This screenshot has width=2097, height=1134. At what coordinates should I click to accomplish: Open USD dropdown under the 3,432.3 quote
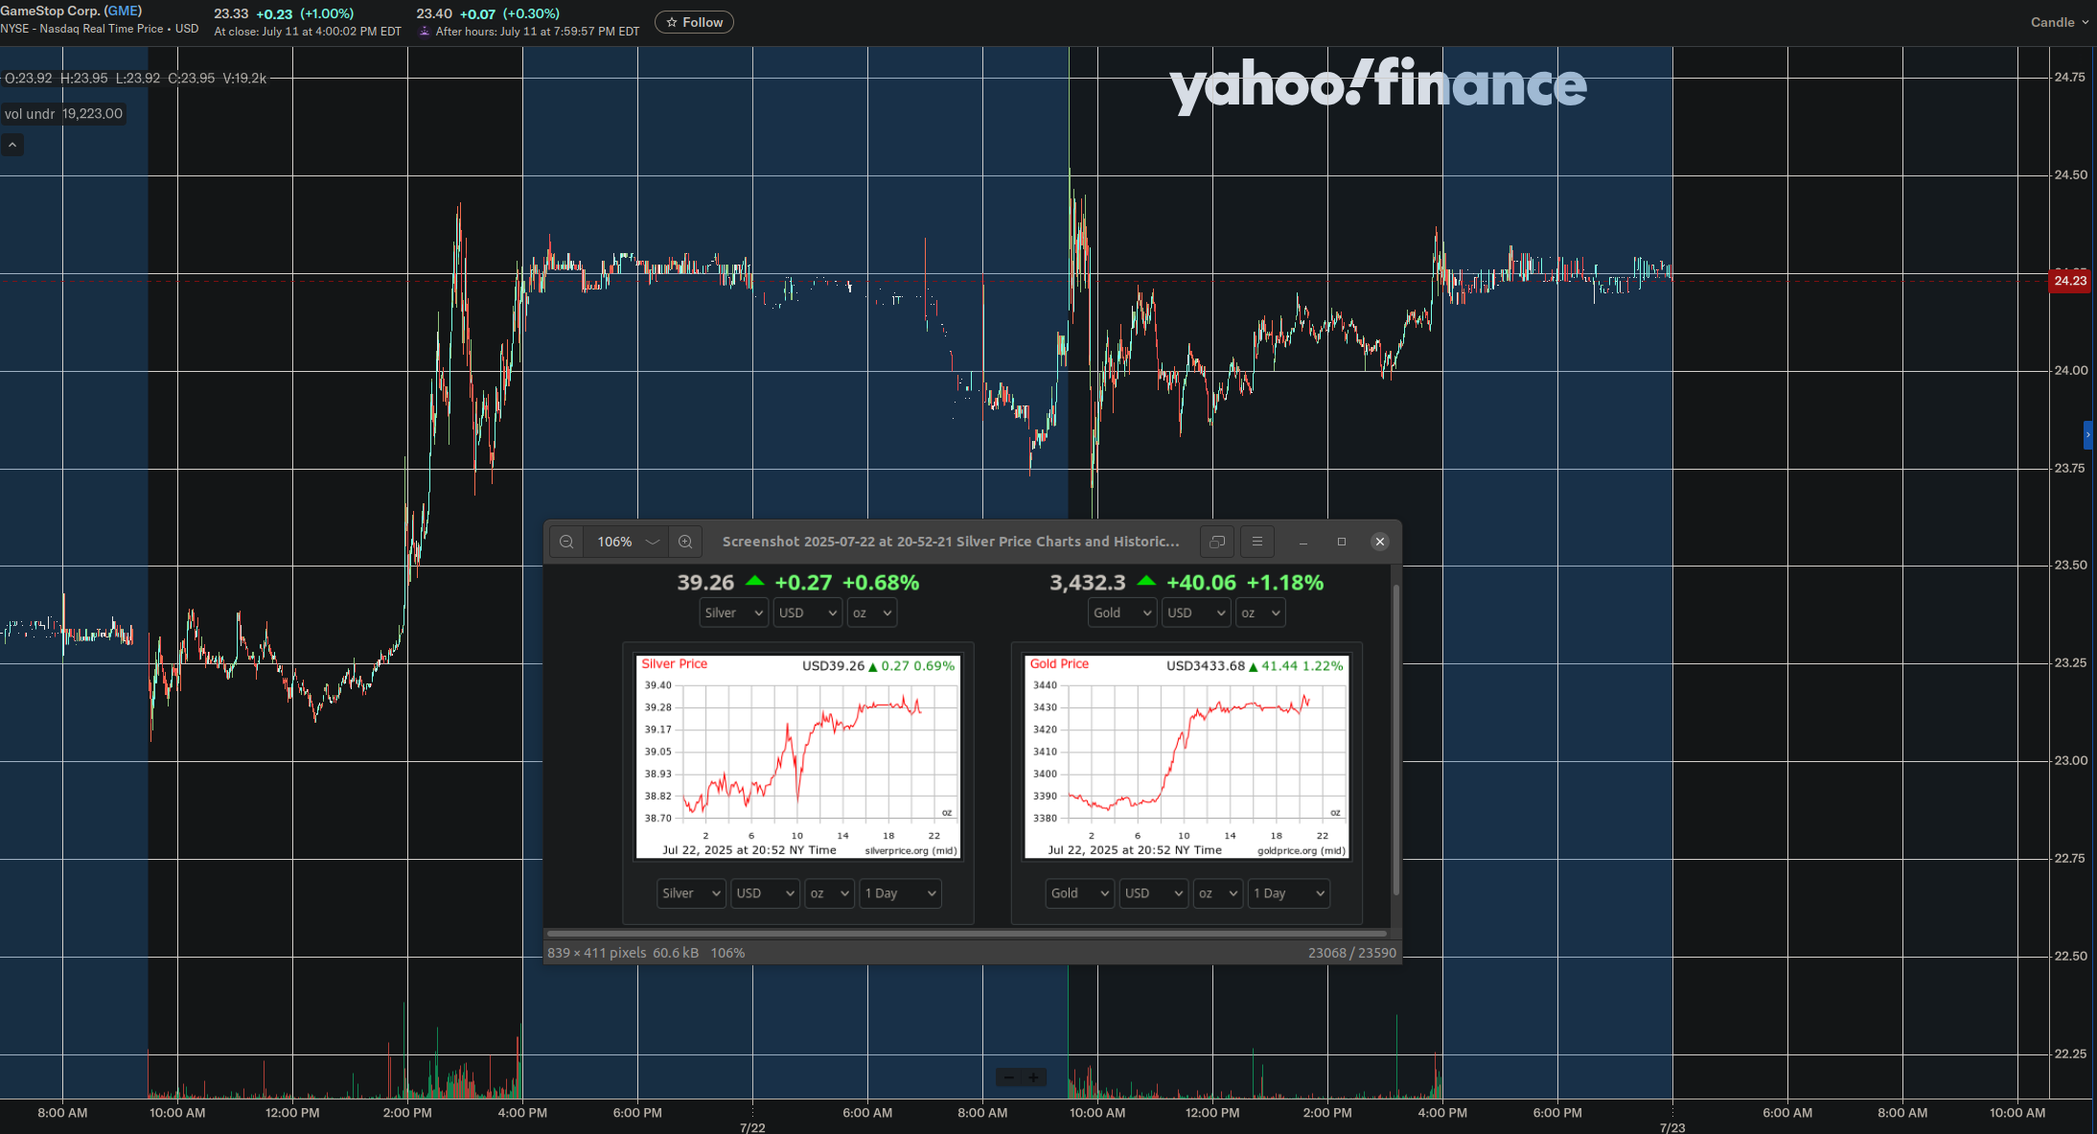[x=1196, y=613]
